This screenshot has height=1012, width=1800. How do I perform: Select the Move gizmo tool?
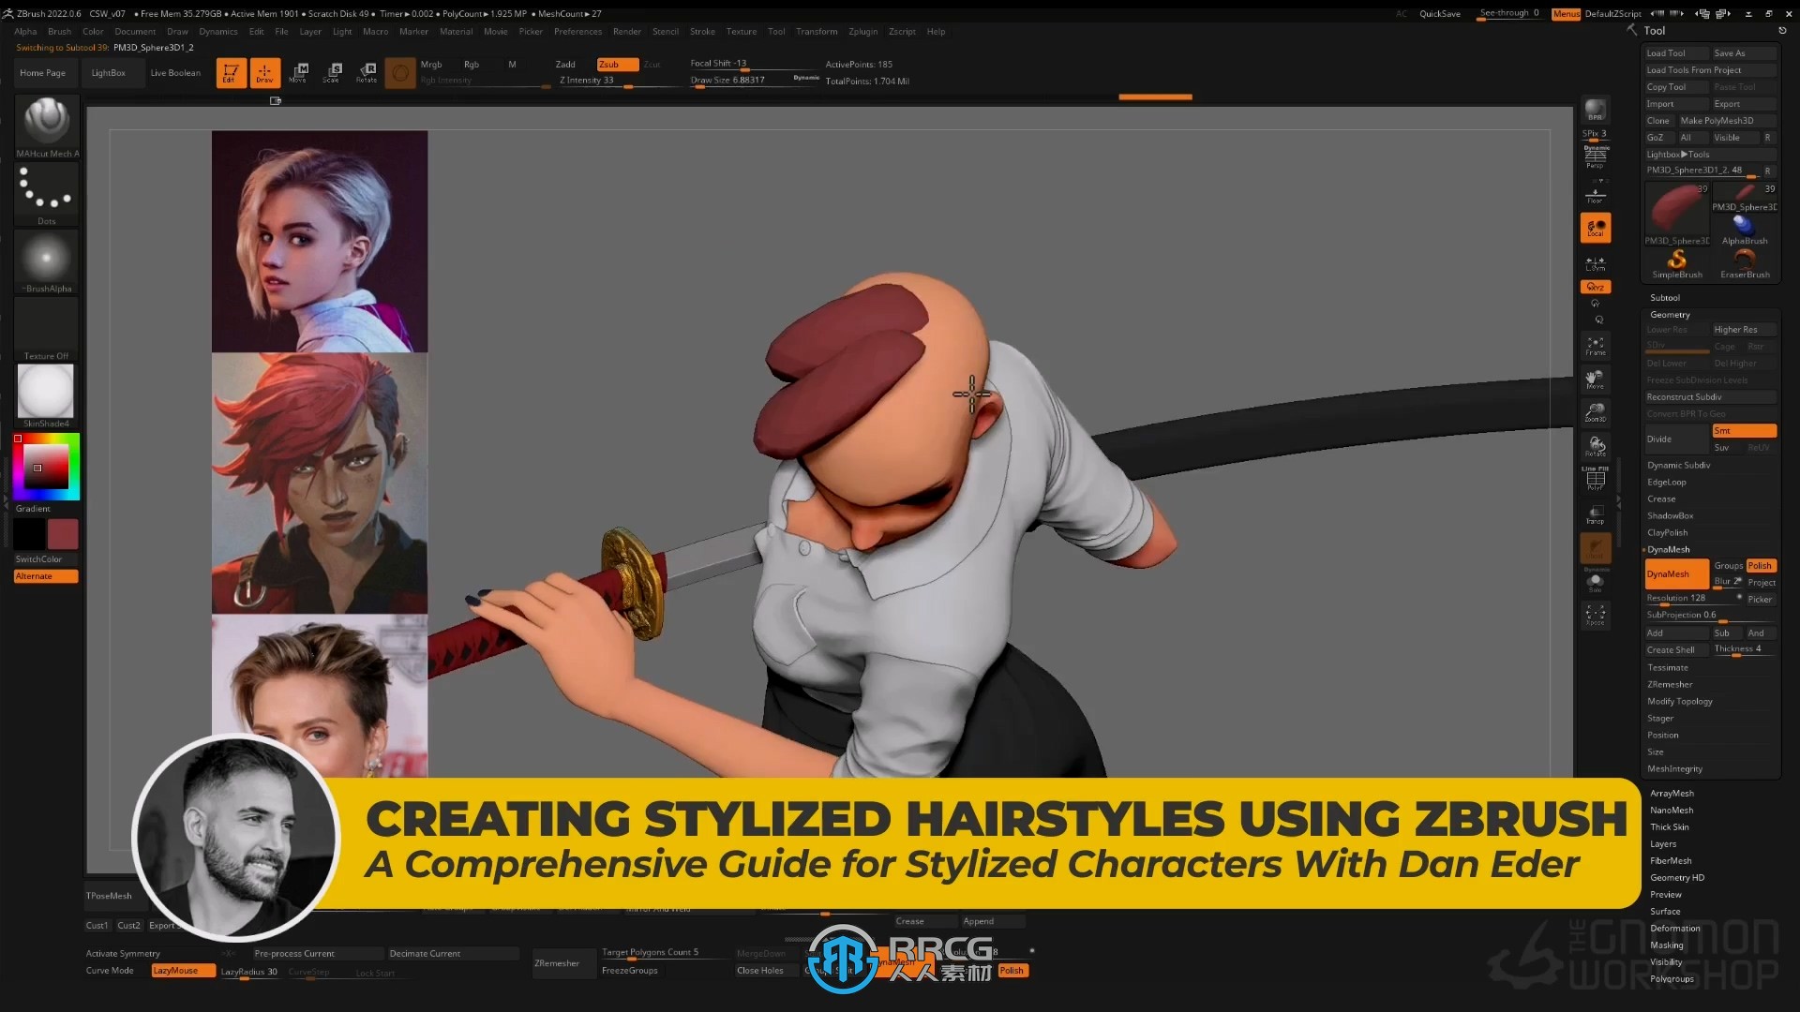pyautogui.click(x=299, y=72)
